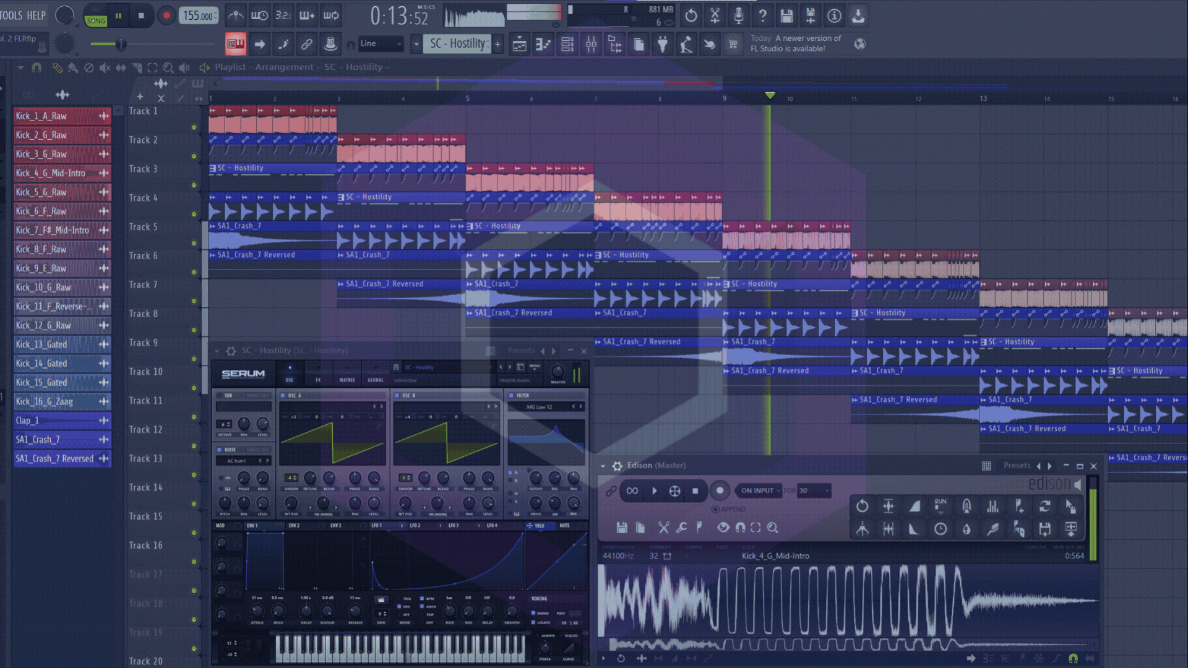Open the snap 'Line' dropdown
Image resolution: width=1188 pixels, height=668 pixels.
(380, 44)
